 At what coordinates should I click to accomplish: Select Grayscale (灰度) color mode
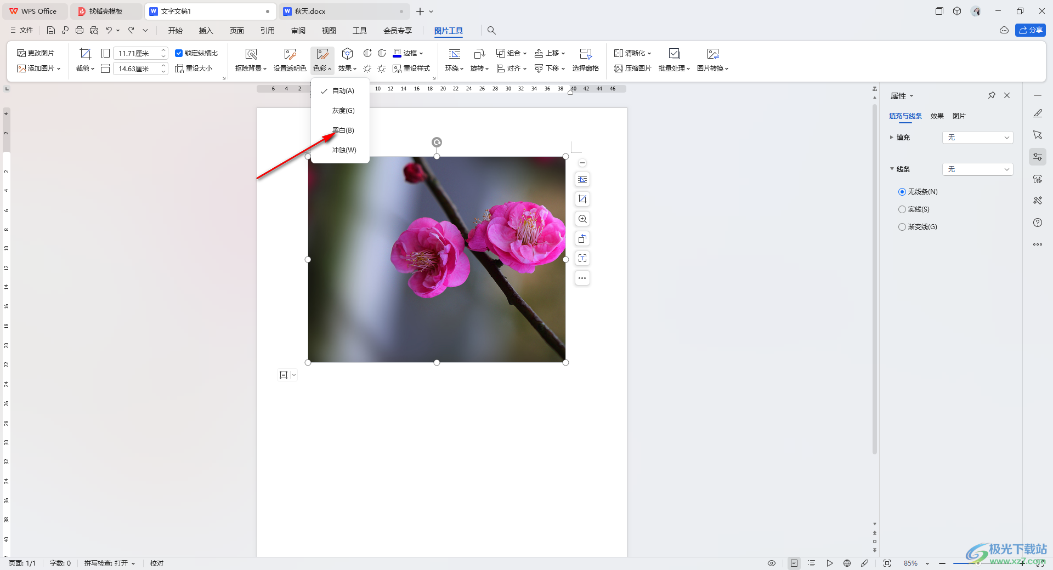pos(340,111)
